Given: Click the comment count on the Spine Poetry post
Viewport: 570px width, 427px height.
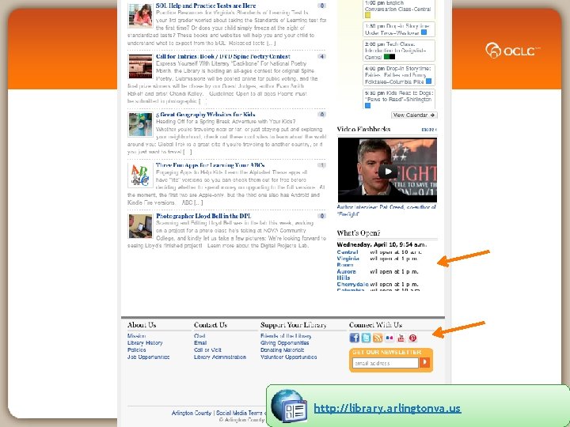Looking at the screenshot, I should tap(321, 56).
